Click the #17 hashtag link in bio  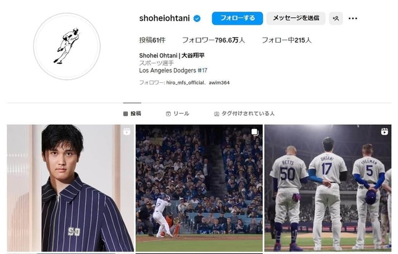[x=202, y=70]
